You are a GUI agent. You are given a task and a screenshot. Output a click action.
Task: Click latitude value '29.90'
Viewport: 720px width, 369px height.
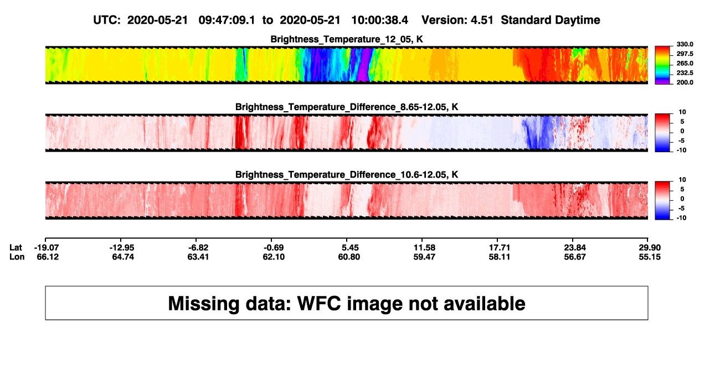point(649,247)
